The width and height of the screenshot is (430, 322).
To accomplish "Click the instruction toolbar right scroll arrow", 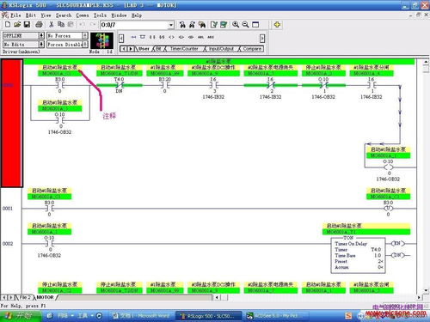I will (262, 38).
